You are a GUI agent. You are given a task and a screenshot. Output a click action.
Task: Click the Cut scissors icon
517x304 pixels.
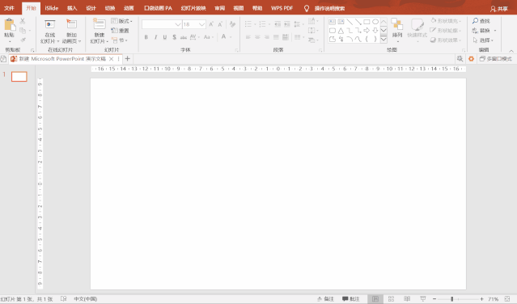tap(23, 21)
